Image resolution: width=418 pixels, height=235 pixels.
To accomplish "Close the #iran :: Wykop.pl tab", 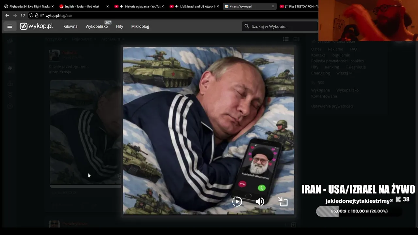I will pyautogui.click(x=273, y=6).
